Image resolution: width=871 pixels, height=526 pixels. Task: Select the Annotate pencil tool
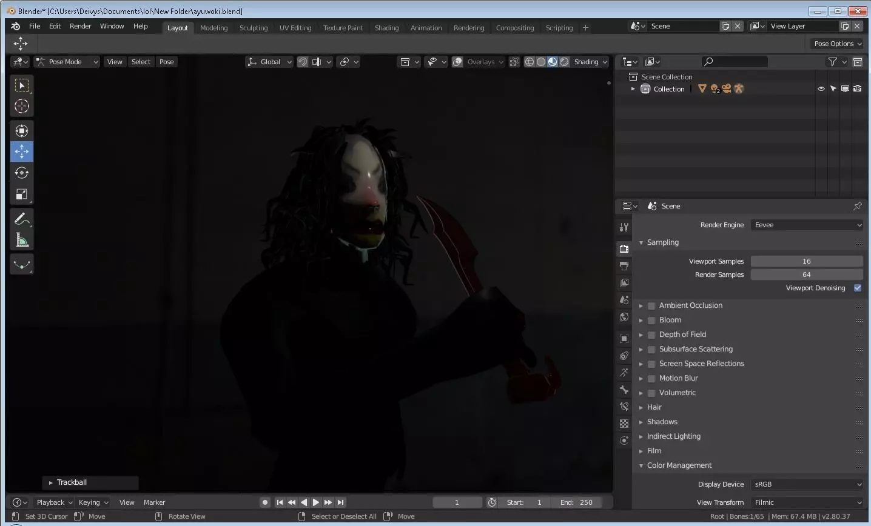click(22, 219)
